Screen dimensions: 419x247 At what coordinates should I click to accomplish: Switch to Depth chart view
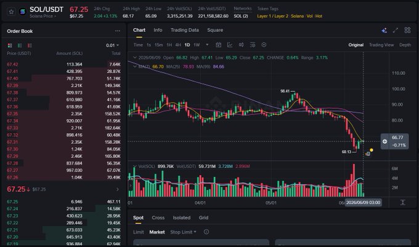coord(405,45)
